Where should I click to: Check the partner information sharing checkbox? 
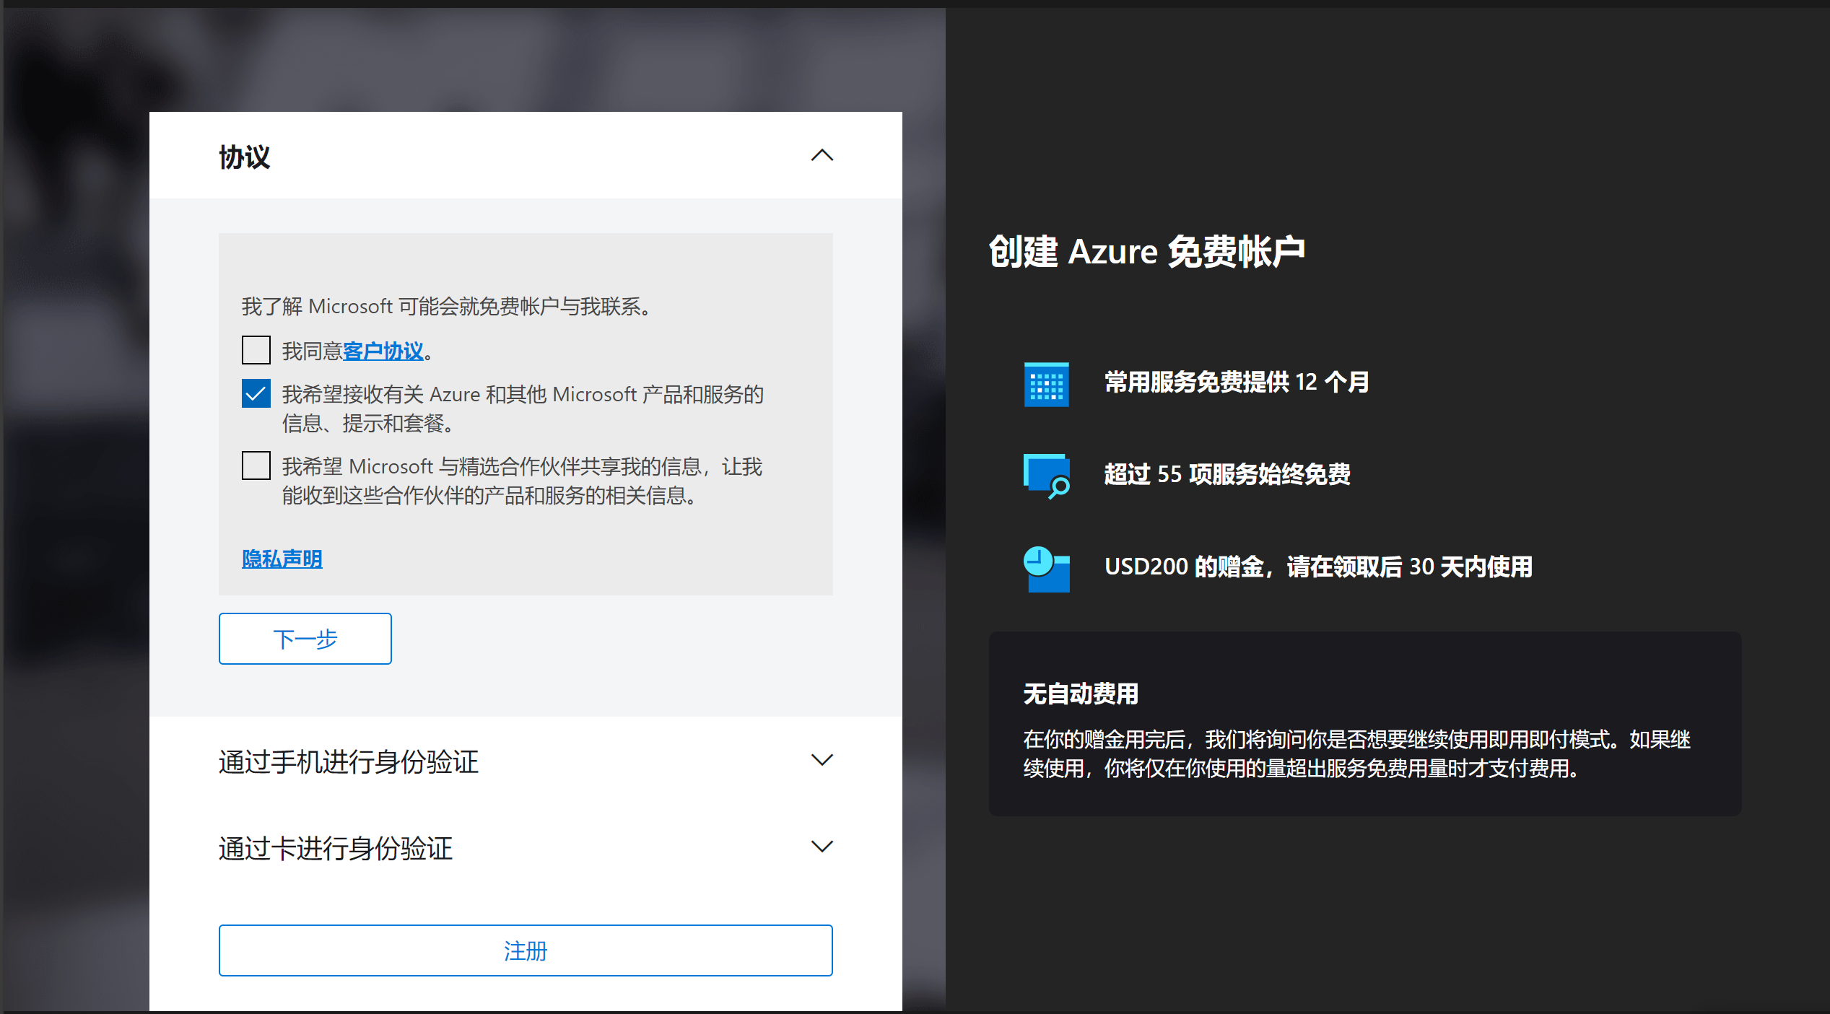coord(256,466)
